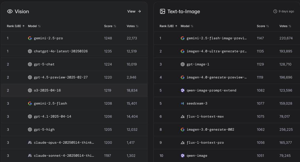This screenshot has width=300, height=162.
Task: Click the Score sort arrows in the Vision table
Action: (115, 26)
